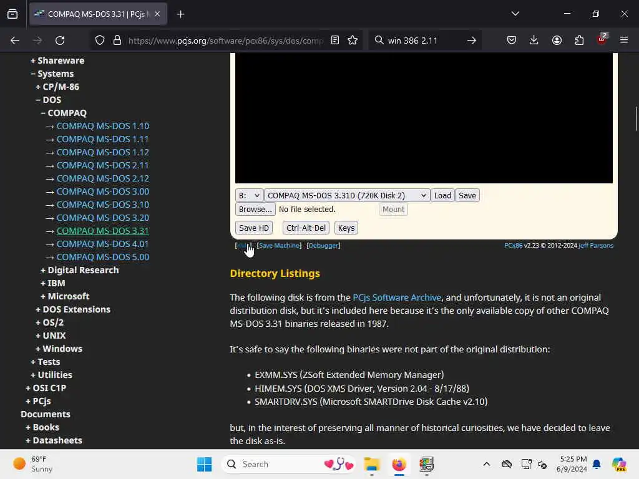Click the site security padlock icon
Screen dimensions: 639x479
[x=117, y=41]
